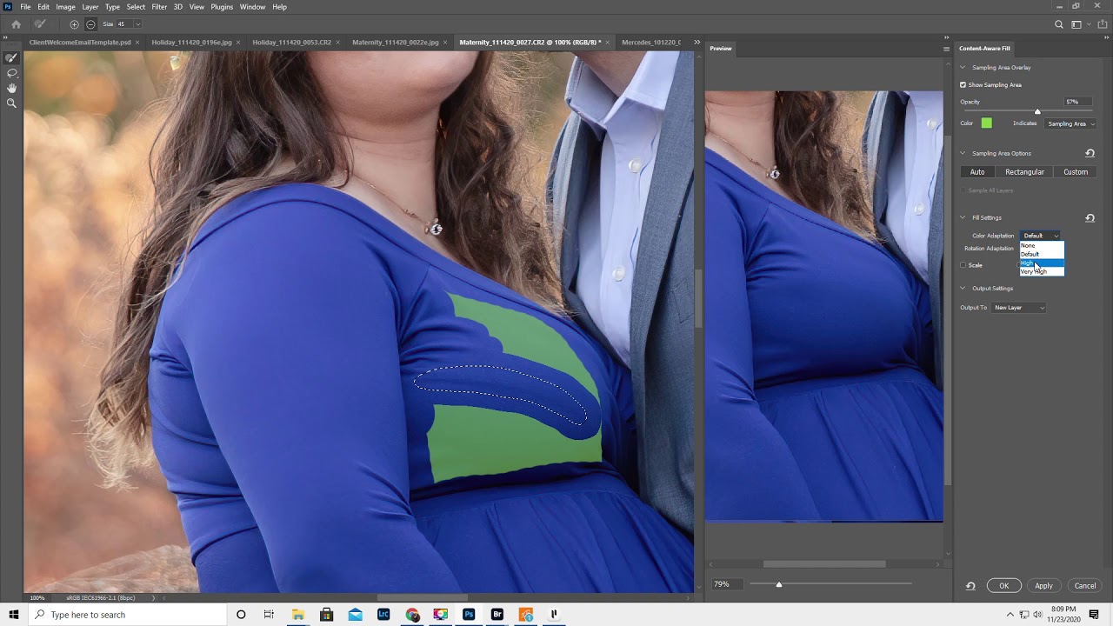1113x626 pixels.
Task: Uncheck Show Sampling Area checkbox
Action: [x=963, y=84]
